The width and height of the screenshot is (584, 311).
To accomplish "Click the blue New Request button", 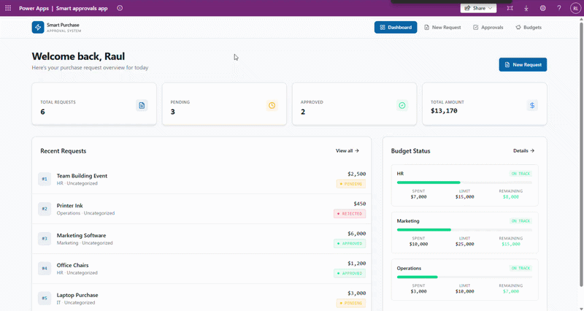I will 523,65.
